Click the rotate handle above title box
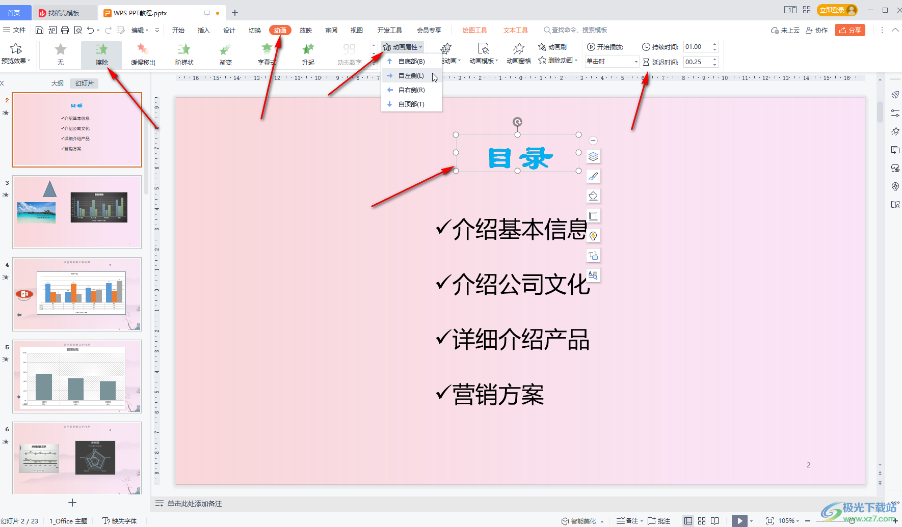The height and width of the screenshot is (527, 902). tap(517, 122)
